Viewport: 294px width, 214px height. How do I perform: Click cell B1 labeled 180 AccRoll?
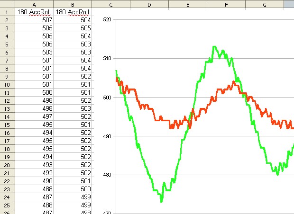72,12
